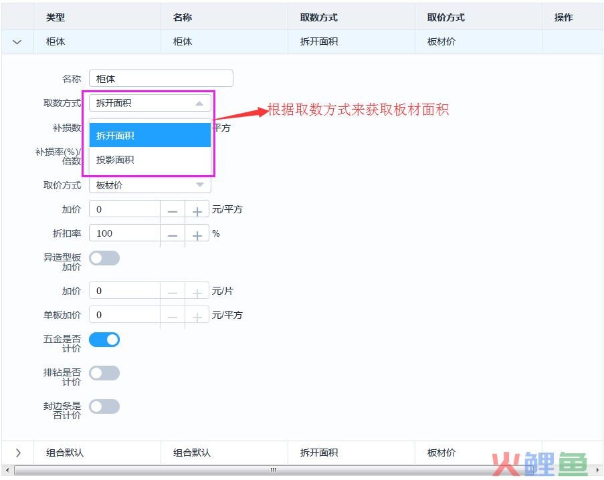Open the 取数方式 dropdown showing 拆开面积
This screenshot has height=480, width=604.
click(x=150, y=103)
